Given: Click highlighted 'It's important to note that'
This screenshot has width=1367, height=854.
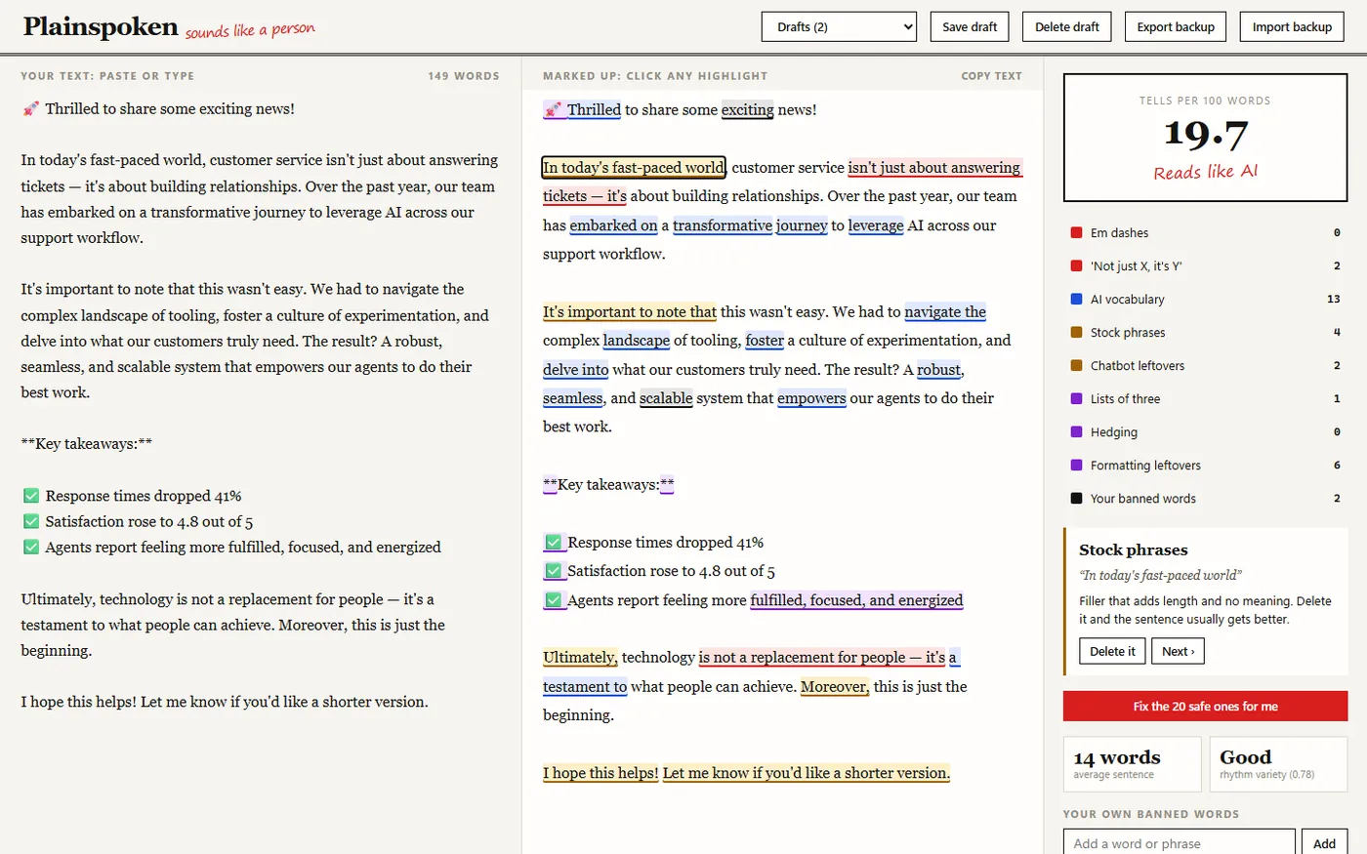Looking at the screenshot, I should (630, 311).
